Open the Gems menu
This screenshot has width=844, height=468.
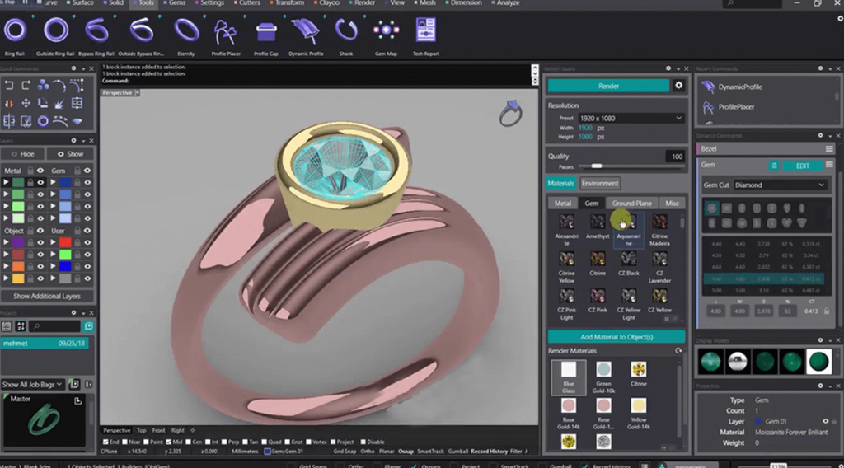(175, 3)
